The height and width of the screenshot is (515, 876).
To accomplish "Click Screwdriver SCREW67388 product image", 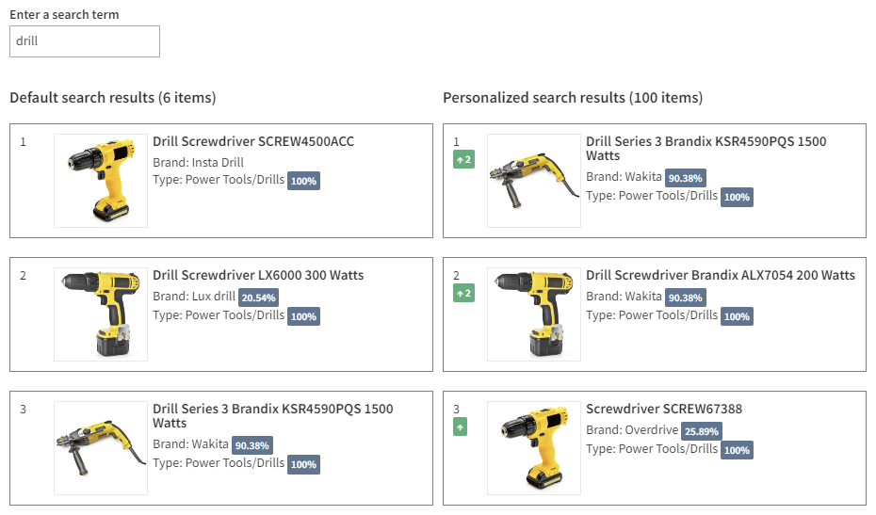I will click(534, 448).
